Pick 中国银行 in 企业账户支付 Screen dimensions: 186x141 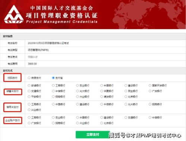[x=78, y=117]
